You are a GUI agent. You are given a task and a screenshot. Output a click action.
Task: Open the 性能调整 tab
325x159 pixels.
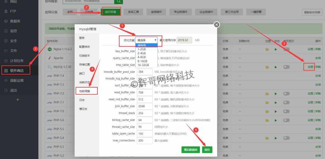(x=87, y=91)
